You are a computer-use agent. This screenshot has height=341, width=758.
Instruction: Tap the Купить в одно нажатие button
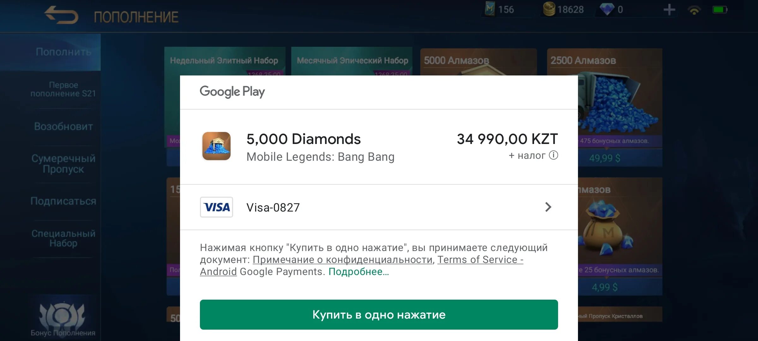379,314
